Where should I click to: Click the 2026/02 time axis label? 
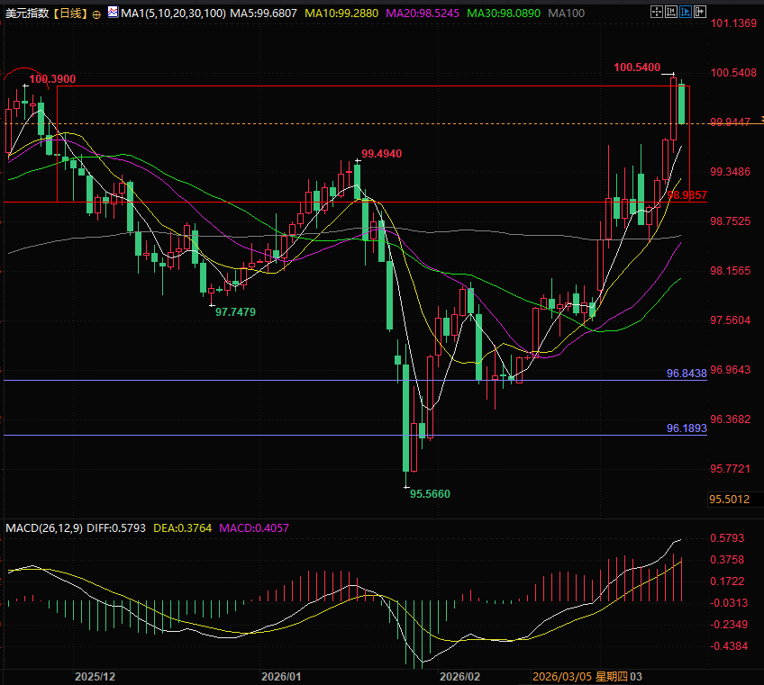[x=460, y=677]
